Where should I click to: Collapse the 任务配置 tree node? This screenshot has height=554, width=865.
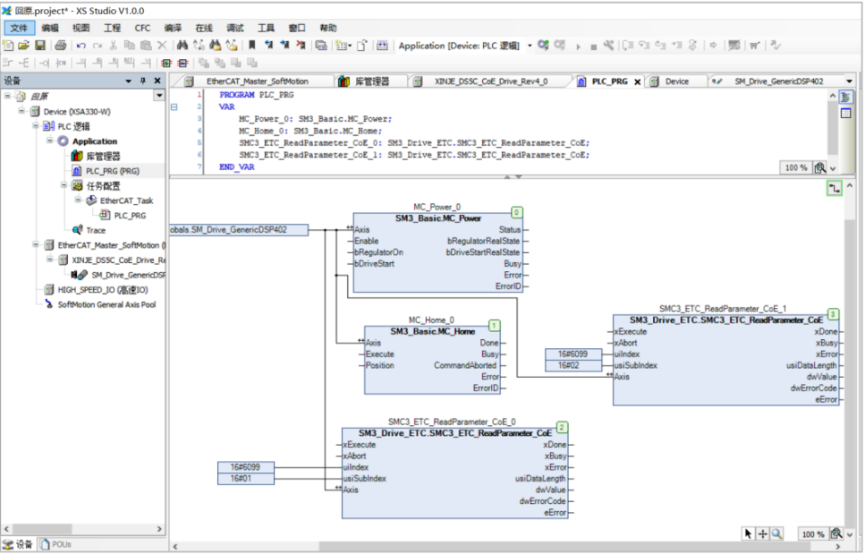tap(64, 185)
